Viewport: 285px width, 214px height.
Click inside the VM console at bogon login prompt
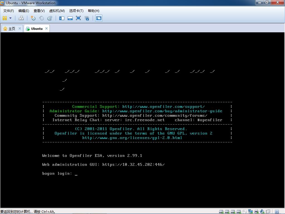coord(60,173)
